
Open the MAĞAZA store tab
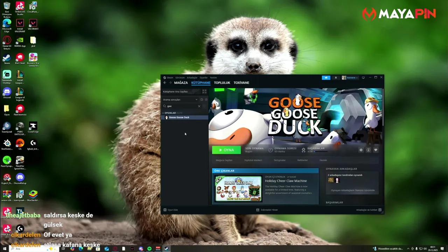[181, 83]
